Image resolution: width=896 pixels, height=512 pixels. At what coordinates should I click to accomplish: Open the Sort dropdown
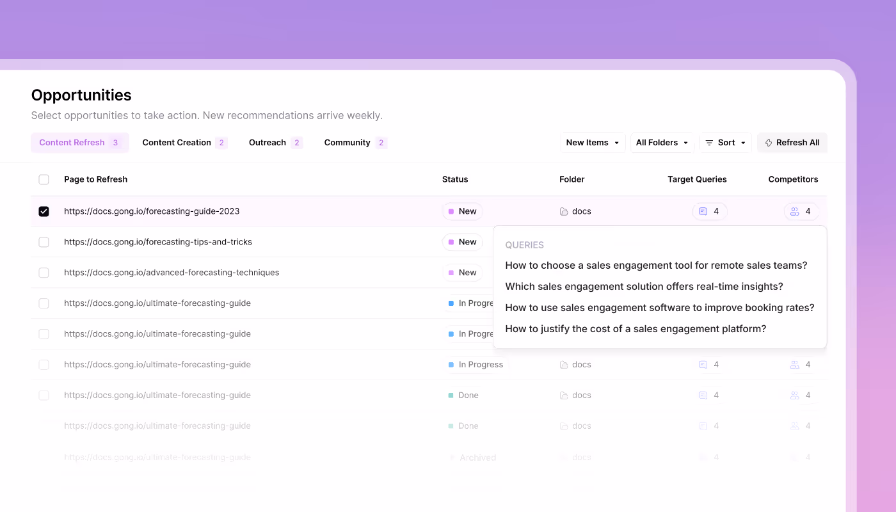[726, 143]
